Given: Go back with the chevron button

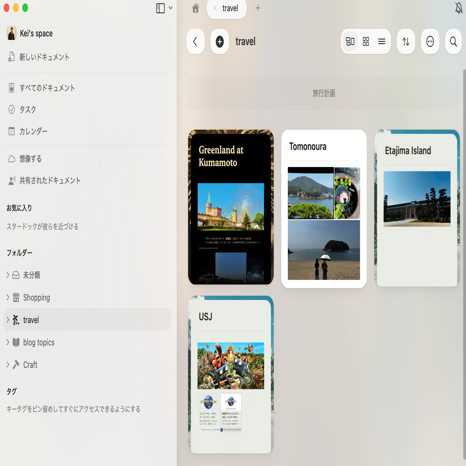Looking at the screenshot, I should [196, 42].
